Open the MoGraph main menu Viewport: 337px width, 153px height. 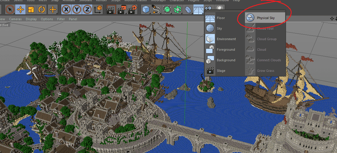point(158,1)
